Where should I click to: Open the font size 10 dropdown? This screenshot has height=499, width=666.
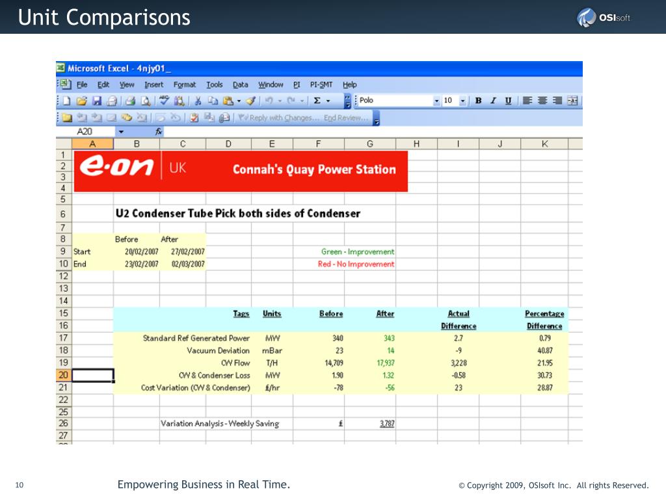click(x=462, y=101)
